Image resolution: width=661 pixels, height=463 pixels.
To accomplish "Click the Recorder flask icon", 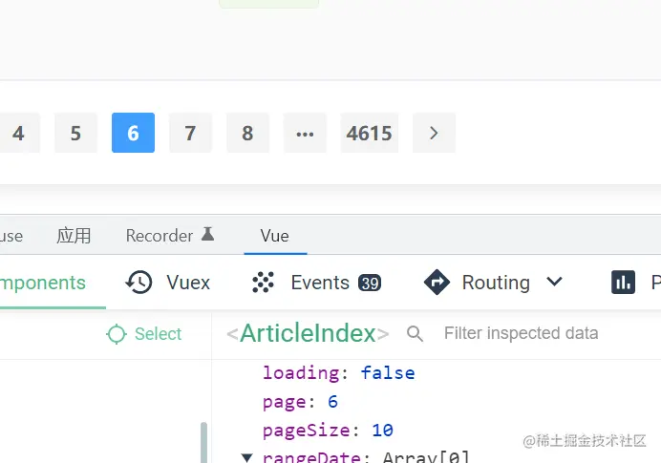I will pos(207,235).
